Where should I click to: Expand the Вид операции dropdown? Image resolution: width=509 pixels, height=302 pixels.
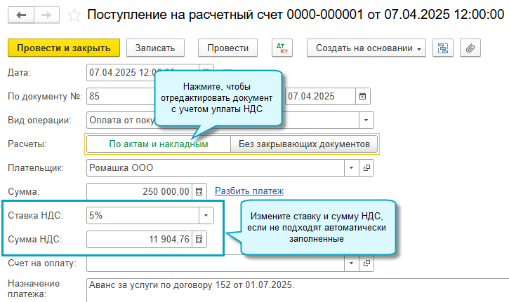366,121
